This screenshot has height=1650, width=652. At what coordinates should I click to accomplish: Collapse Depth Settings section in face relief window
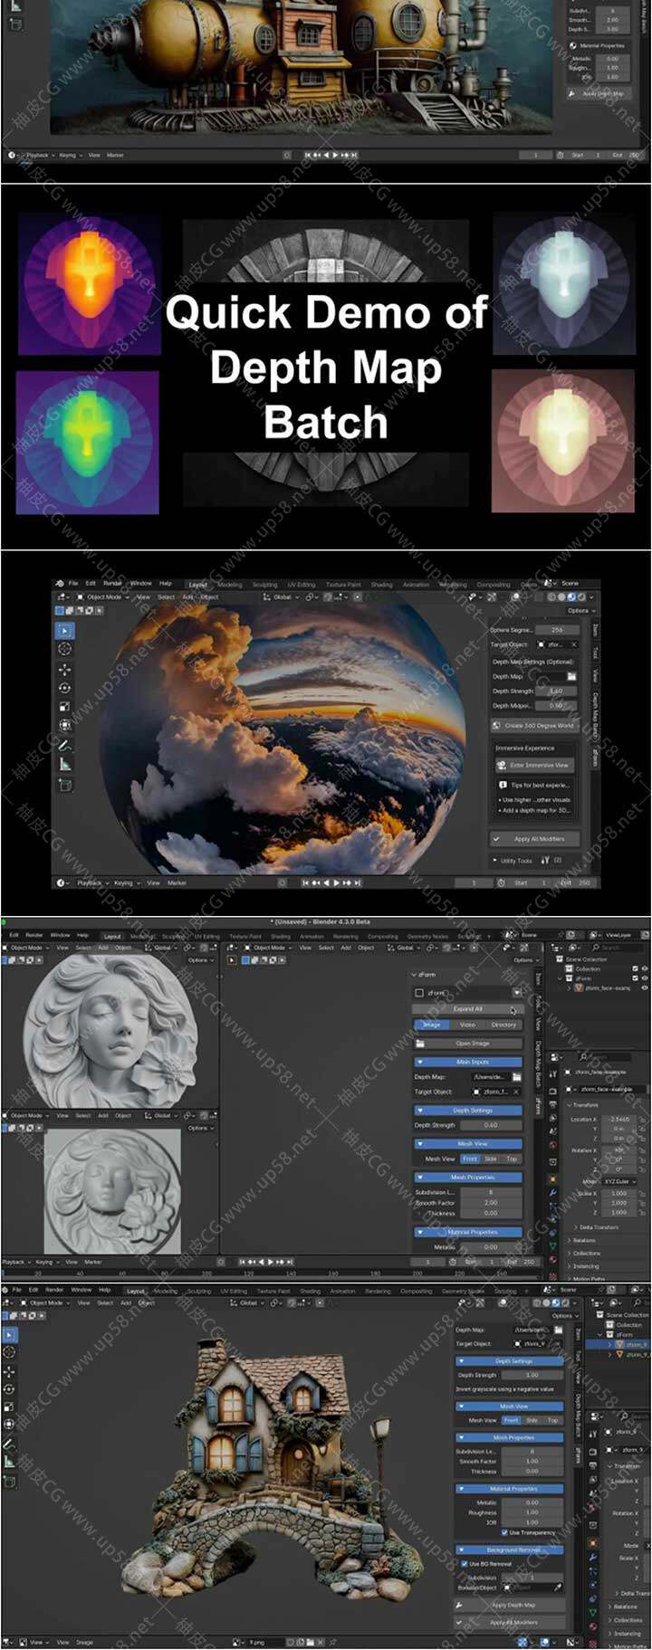coord(468,1110)
